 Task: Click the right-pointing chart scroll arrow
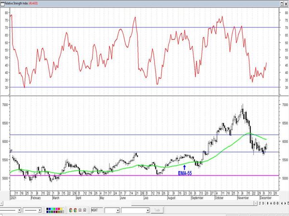pyautogui.click(x=285, y=203)
